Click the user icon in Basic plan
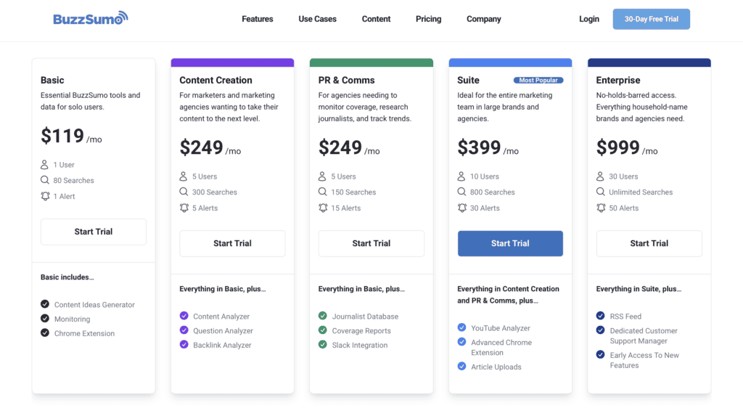 [x=45, y=165]
